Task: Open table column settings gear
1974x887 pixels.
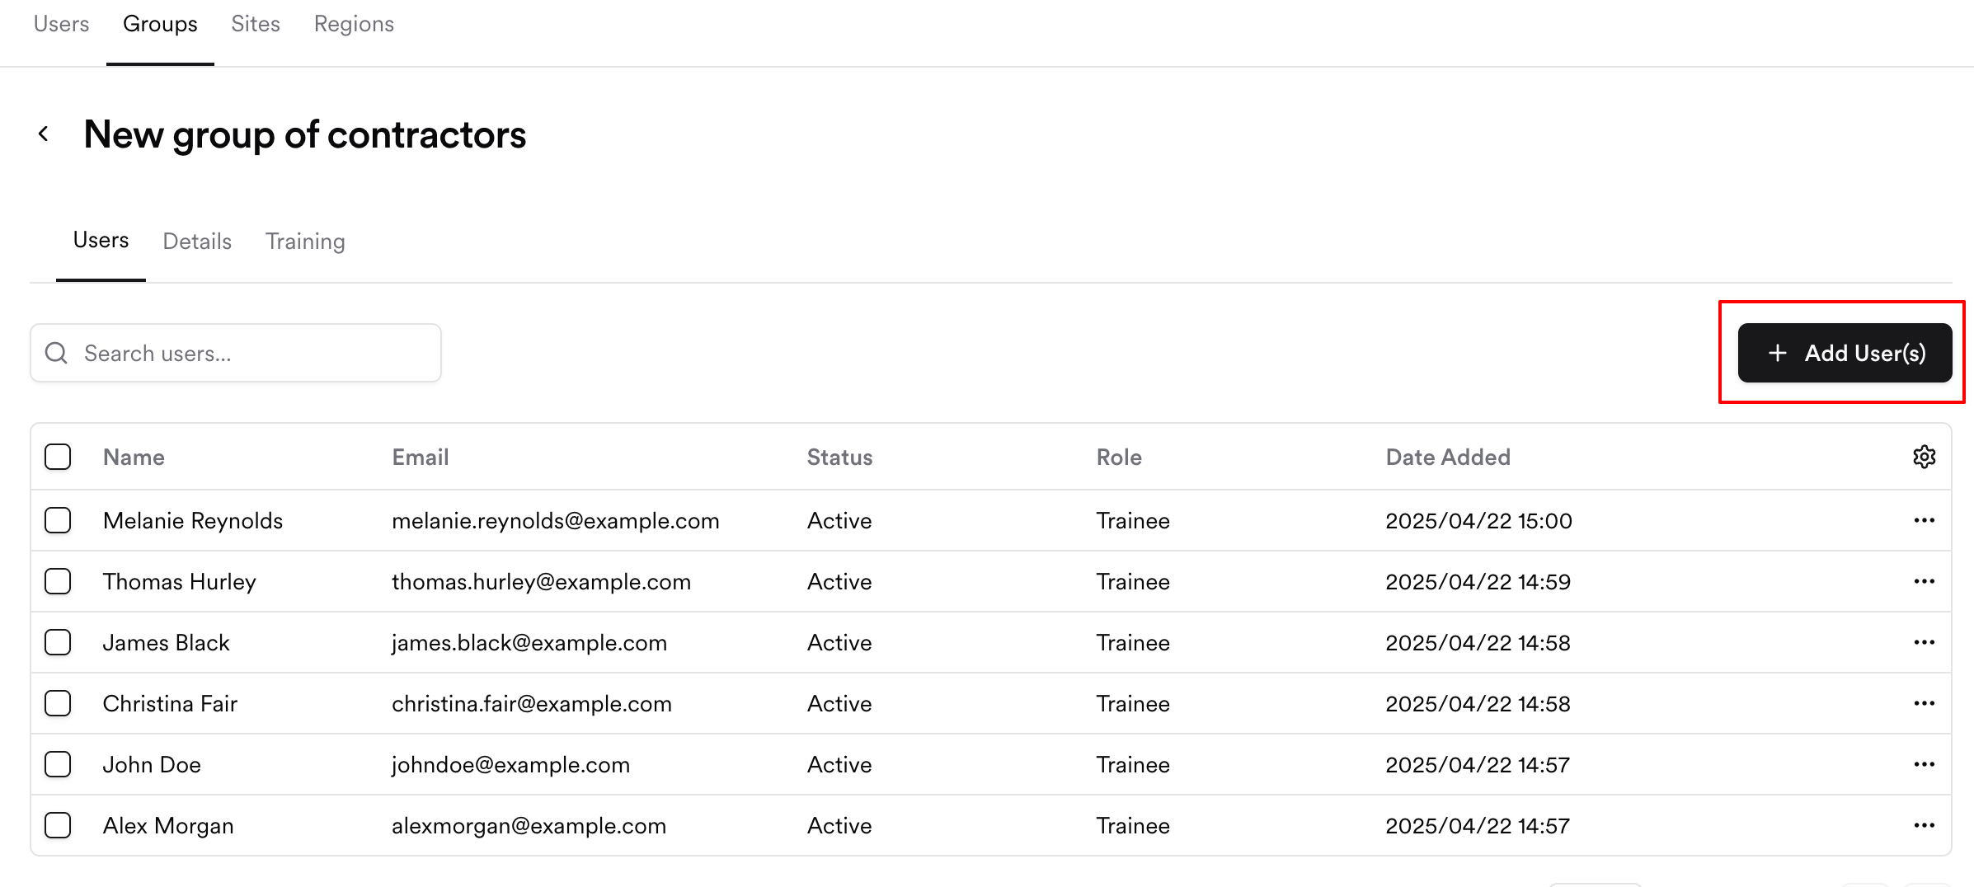Action: tap(1924, 457)
